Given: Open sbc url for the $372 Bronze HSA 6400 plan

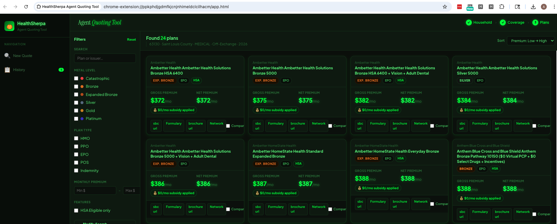Looking at the screenshot, I should 156,126.
